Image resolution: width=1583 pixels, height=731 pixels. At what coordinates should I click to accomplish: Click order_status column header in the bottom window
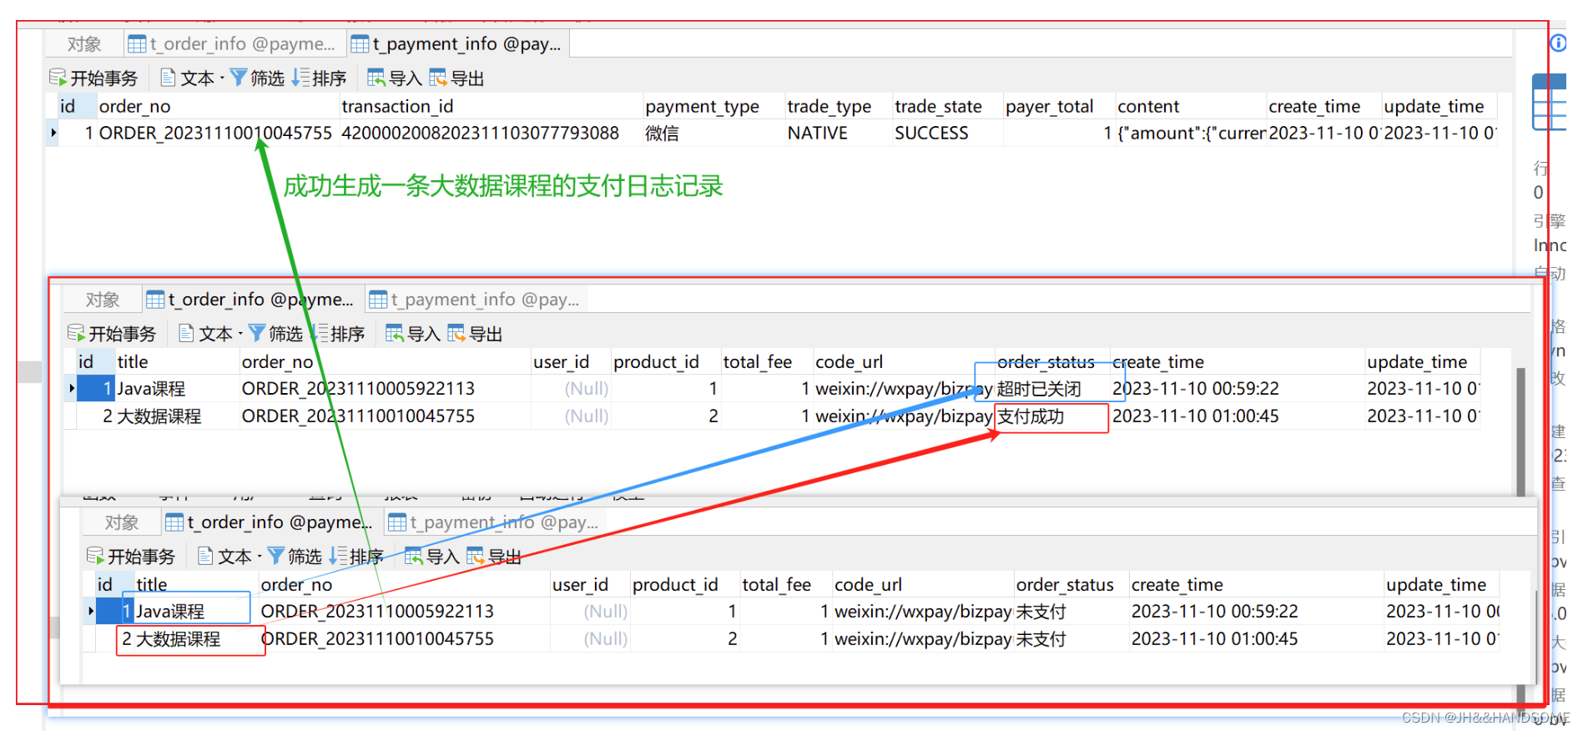[x=1071, y=584]
